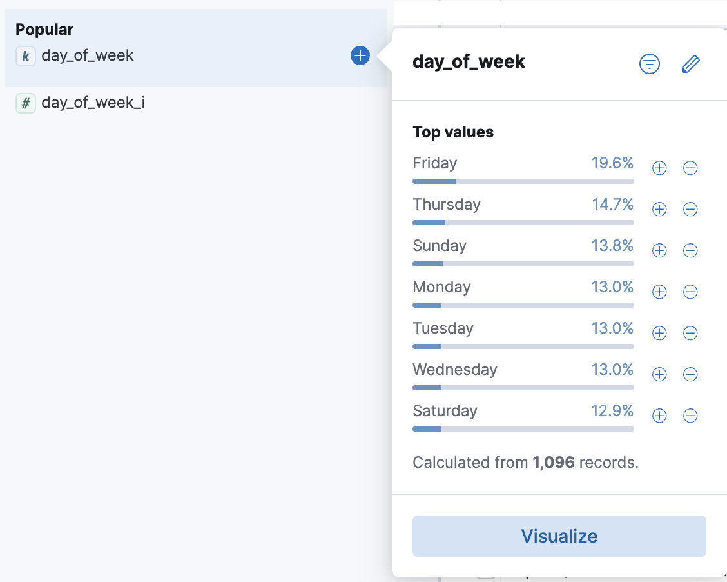The width and height of the screenshot is (727, 582).
Task: Click the plus icon to add day_of_week to table
Action: (x=360, y=55)
